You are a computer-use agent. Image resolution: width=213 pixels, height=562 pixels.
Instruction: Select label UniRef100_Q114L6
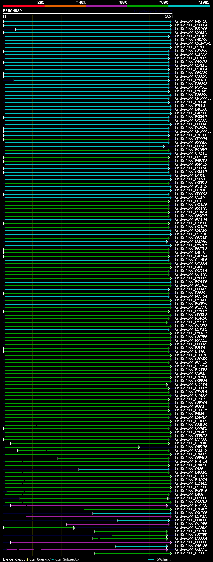point(191,260)
